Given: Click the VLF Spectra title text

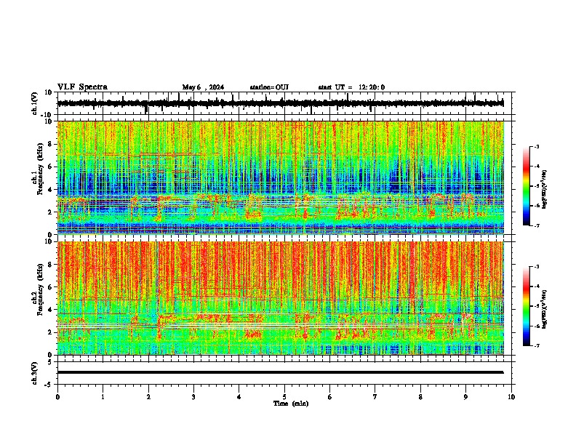Looking at the screenshot, I should [82, 87].
